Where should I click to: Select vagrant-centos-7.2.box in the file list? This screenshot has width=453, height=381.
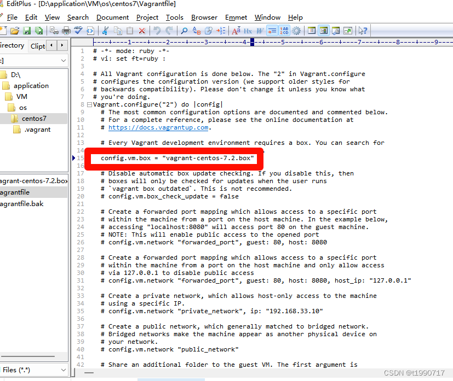[33, 181]
